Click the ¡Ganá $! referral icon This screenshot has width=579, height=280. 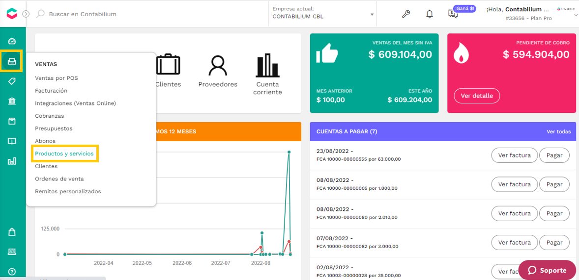click(453, 14)
